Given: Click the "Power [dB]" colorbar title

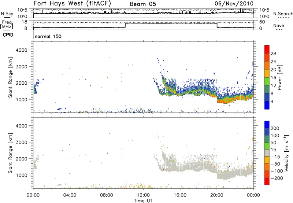Looking at the screenshot, I should point(279,77).
